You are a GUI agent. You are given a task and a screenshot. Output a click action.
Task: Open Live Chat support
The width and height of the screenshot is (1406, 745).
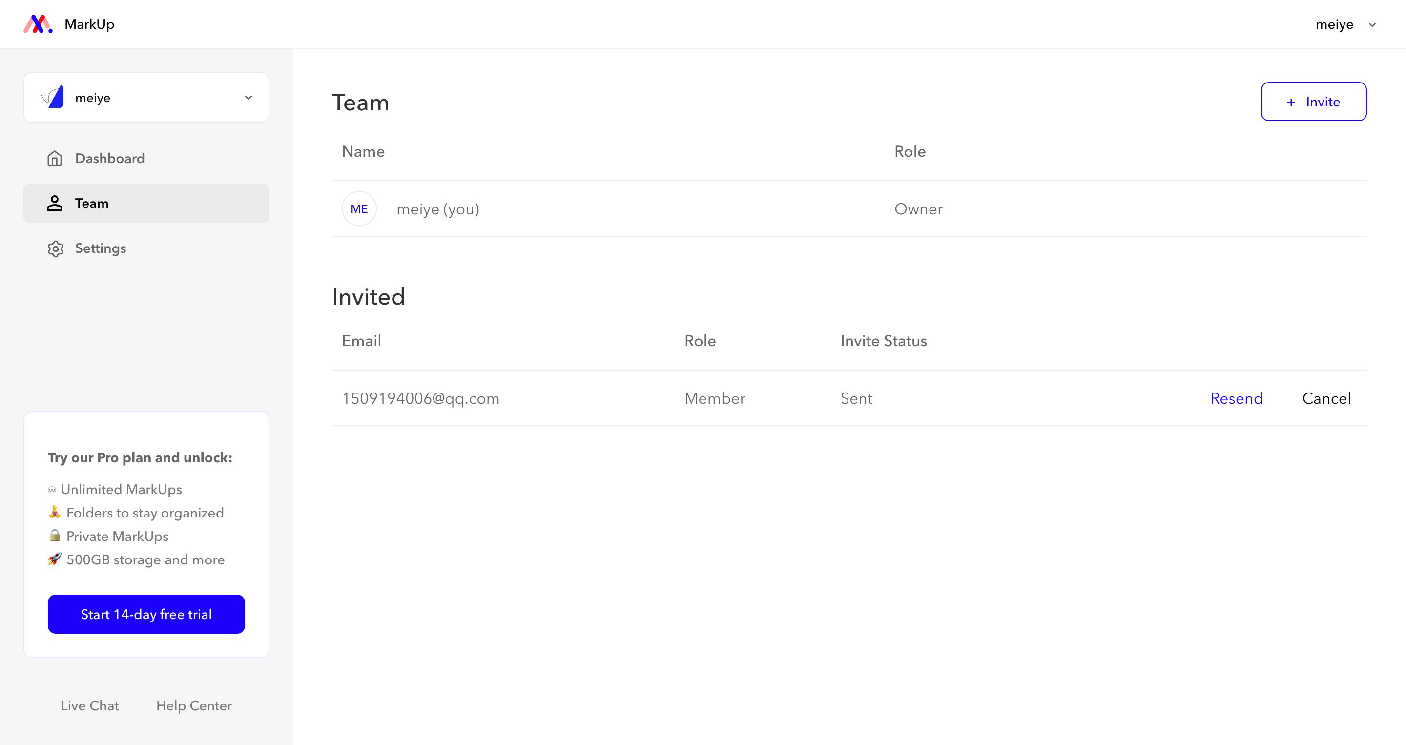(x=89, y=706)
